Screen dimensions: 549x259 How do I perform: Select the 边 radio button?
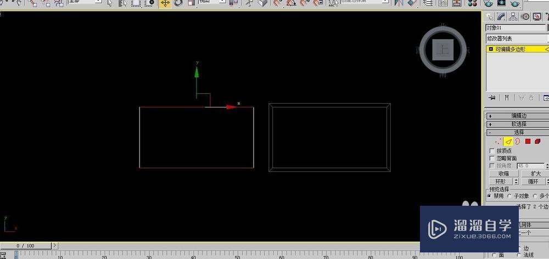click(520, 249)
